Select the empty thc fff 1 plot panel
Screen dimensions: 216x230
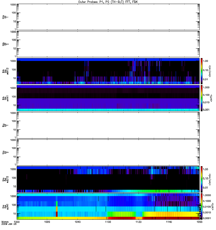[108, 125]
